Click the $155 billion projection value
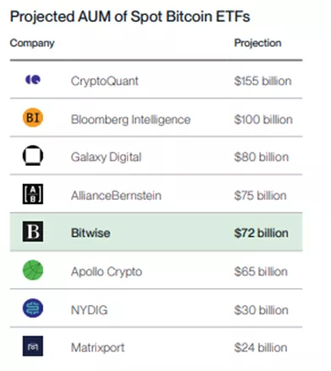Viewport: 331px width, 371px height. click(263, 81)
